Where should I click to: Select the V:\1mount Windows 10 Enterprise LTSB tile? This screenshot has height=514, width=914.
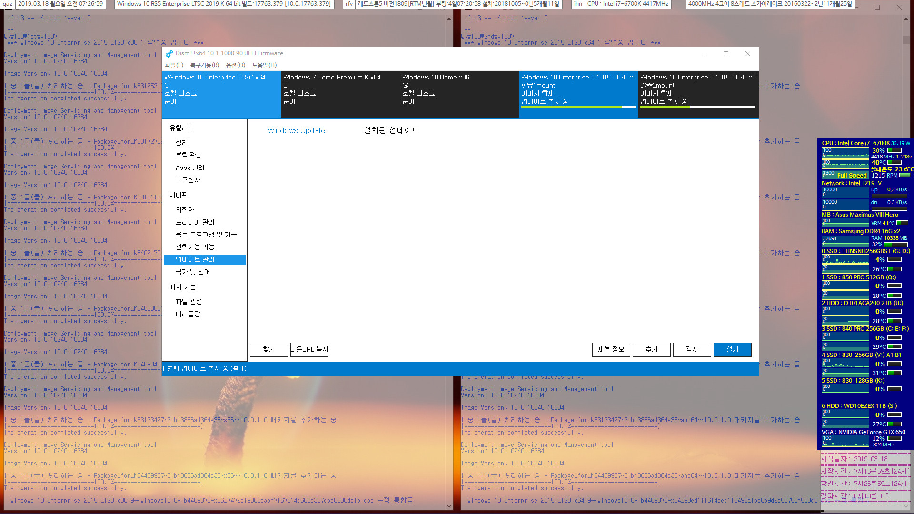[x=578, y=94]
